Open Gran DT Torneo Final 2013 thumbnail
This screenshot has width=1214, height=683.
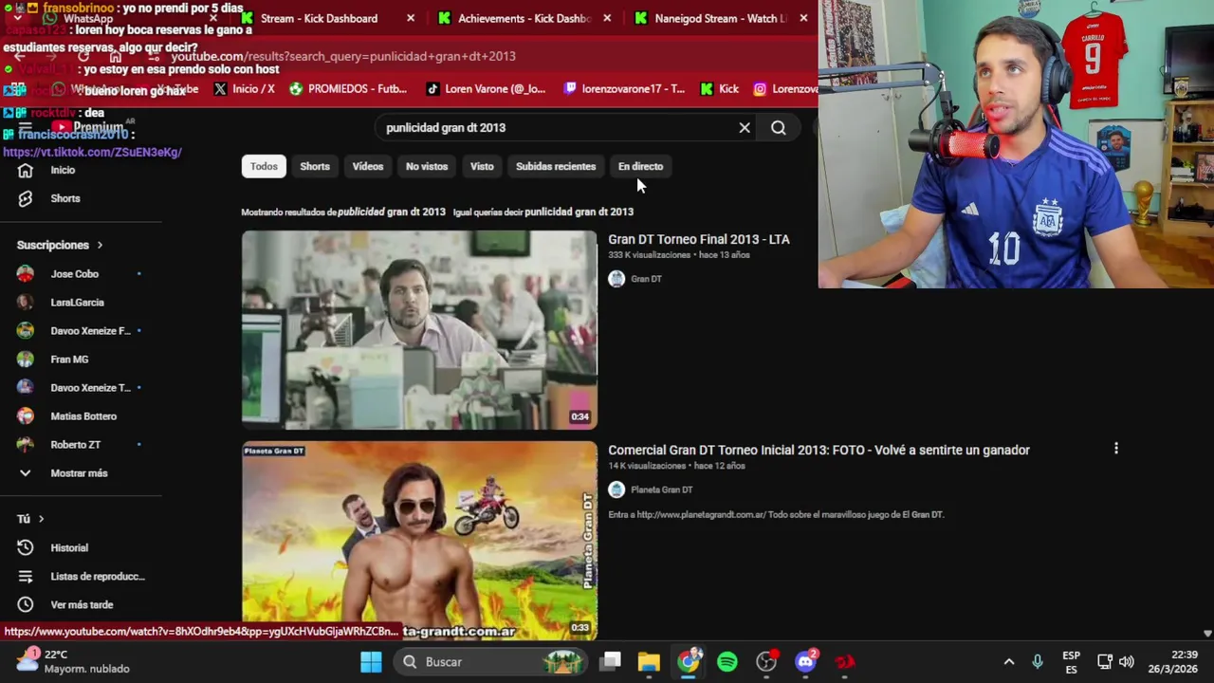419,330
